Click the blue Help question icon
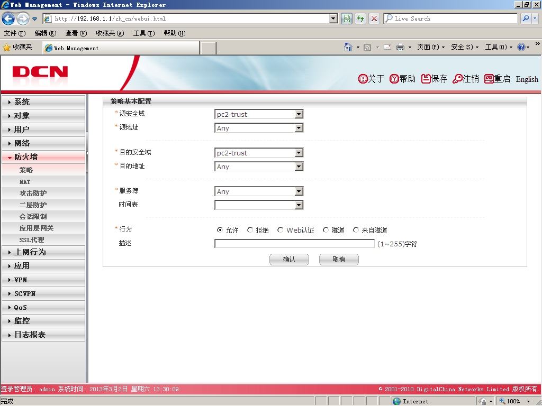The width and height of the screenshot is (542, 406). (521, 47)
